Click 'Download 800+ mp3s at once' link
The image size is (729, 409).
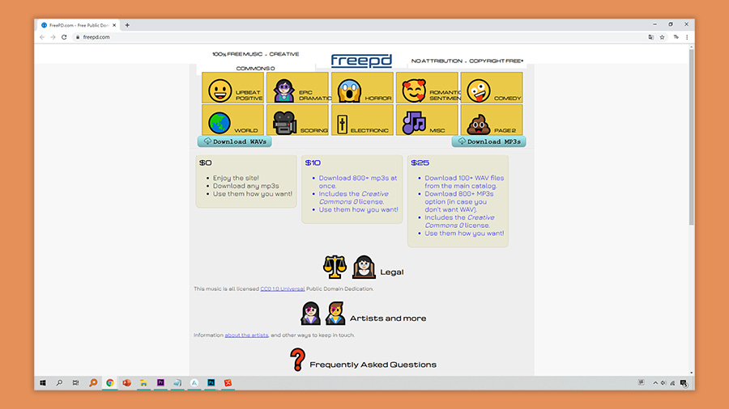(x=357, y=182)
